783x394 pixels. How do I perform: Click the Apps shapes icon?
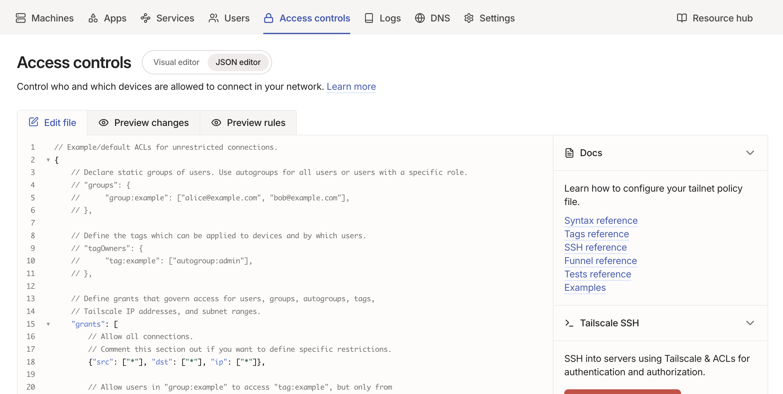point(93,18)
